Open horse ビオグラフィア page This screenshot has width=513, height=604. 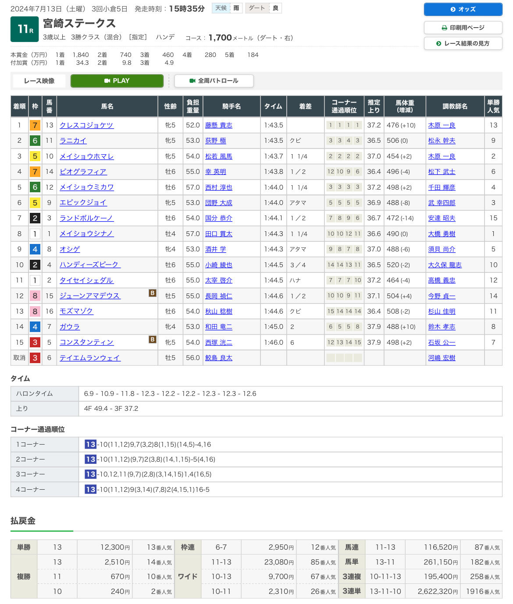[83, 172]
